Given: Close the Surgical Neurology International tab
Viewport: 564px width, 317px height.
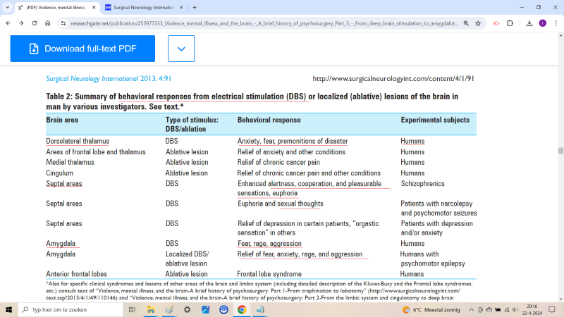Looking at the screenshot, I should (x=181, y=7).
